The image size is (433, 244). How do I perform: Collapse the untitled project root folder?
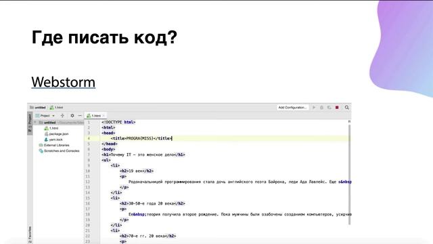tap(35, 122)
